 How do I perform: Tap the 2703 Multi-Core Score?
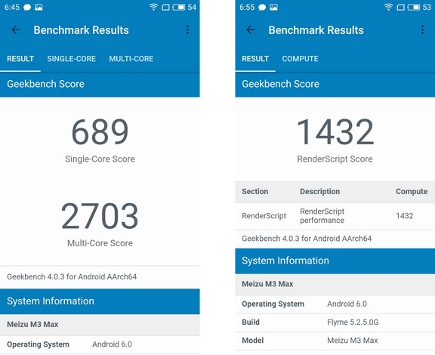pos(100,216)
